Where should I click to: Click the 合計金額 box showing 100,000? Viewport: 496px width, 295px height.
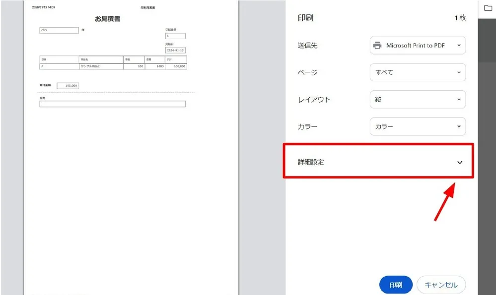(68, 86)
